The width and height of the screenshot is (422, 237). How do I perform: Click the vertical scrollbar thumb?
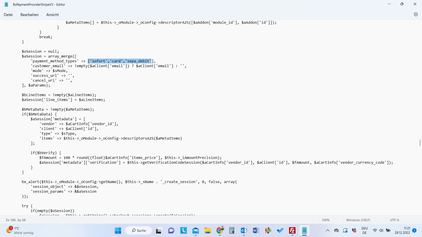coord(420,143)
